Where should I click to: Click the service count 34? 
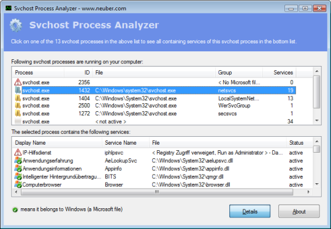coord(290,122)
